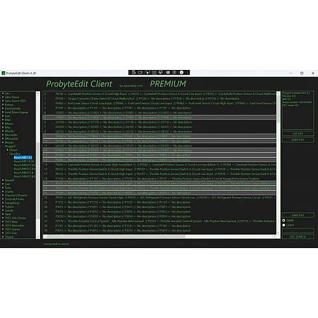The height and width of the screenshot is (318, 318).
Task: Collapse the Gasoline node arrow under Peugeot
Action: [8, 154]
